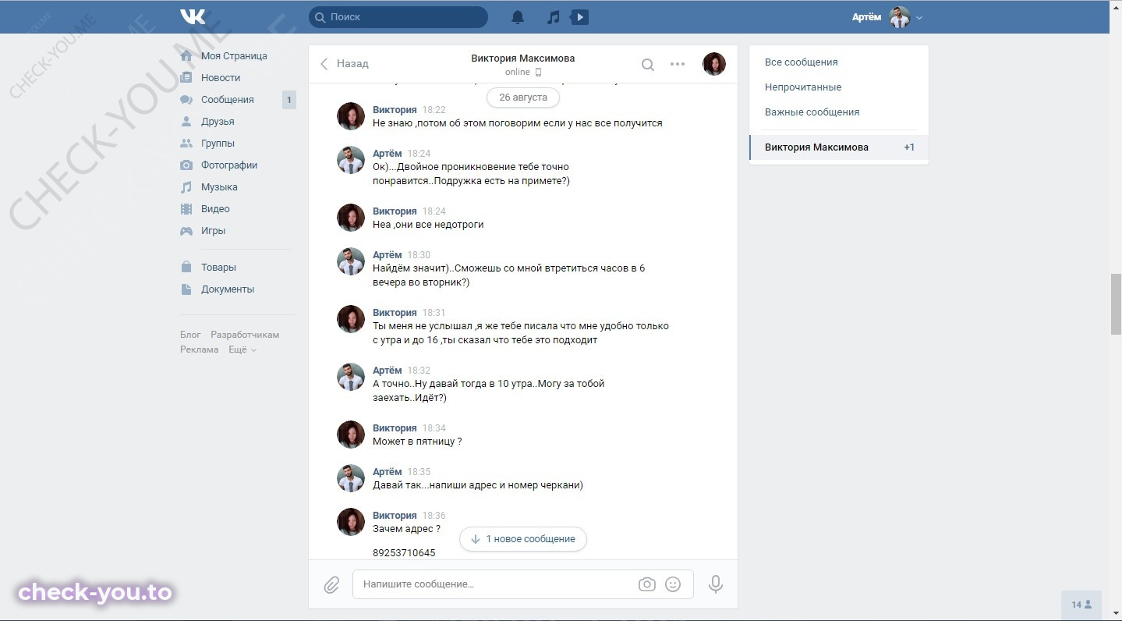
Task: Open Группы in sidebar
Action: [218, 144]
